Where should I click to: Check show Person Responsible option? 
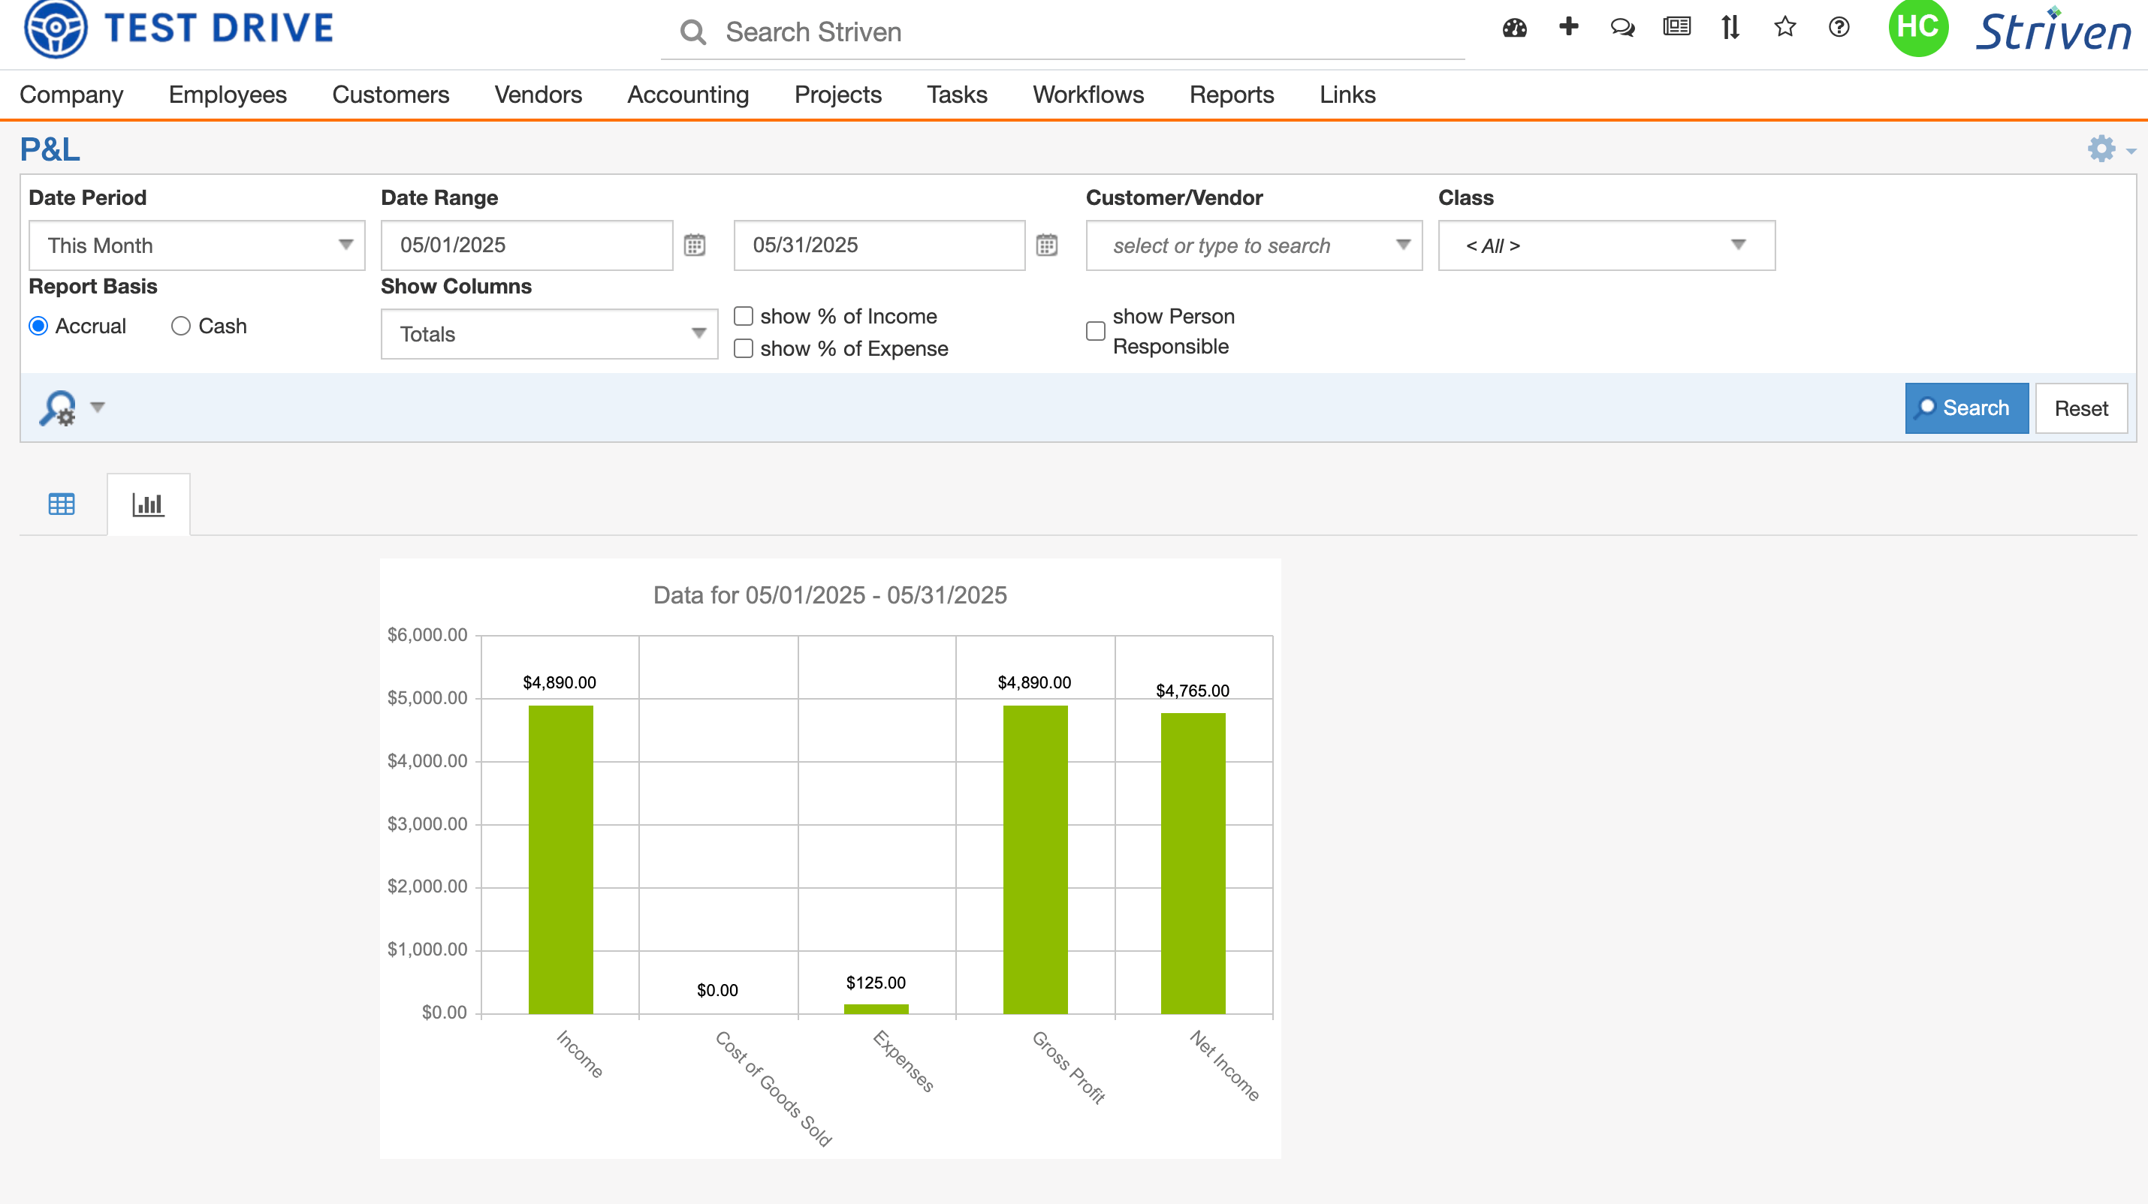1096,331
